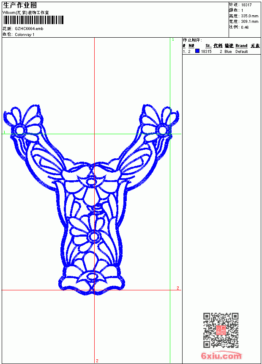Select the N# column header
This screenshot has width=262, height=364.
pos(191,46)
